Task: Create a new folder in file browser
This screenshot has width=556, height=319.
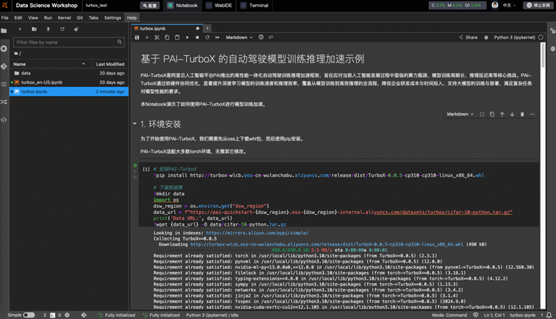Action: point(34,29)
